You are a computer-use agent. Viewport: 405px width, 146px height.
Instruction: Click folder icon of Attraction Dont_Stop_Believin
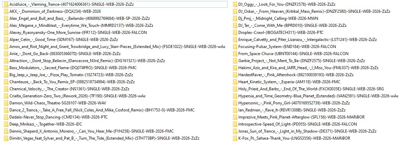click(6, 61)
